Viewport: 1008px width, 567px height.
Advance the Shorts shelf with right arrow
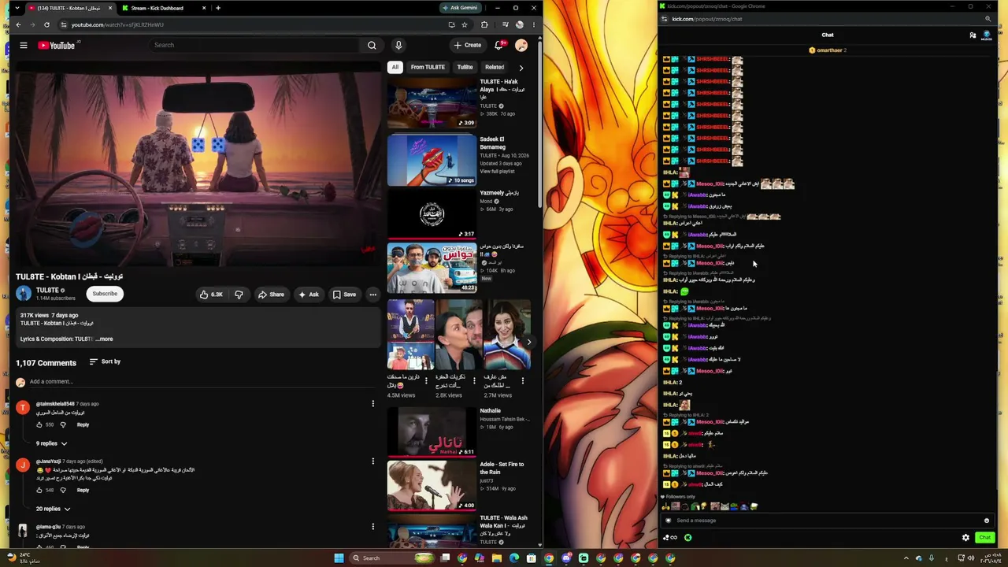pyautogui.click(x=529, y=342)
